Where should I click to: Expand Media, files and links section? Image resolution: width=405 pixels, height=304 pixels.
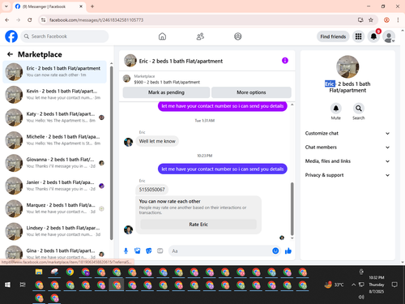point(347,161)
